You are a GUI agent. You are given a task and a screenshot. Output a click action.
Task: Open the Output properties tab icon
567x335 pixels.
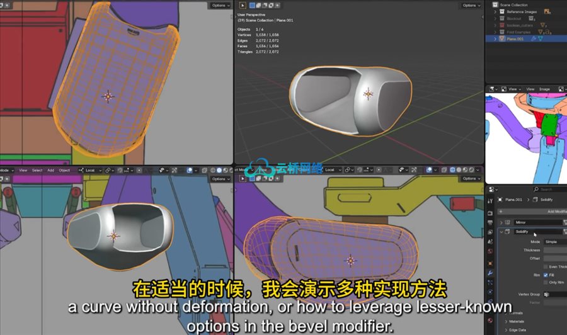click(x=490, y=222)
